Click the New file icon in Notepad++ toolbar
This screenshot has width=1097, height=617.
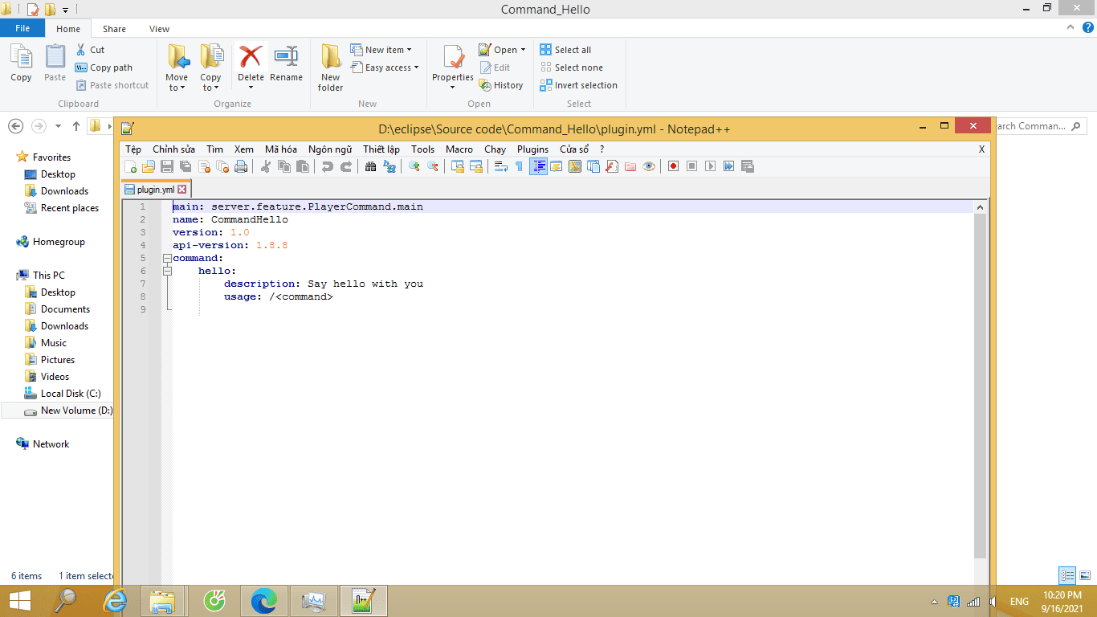(130, 166)
